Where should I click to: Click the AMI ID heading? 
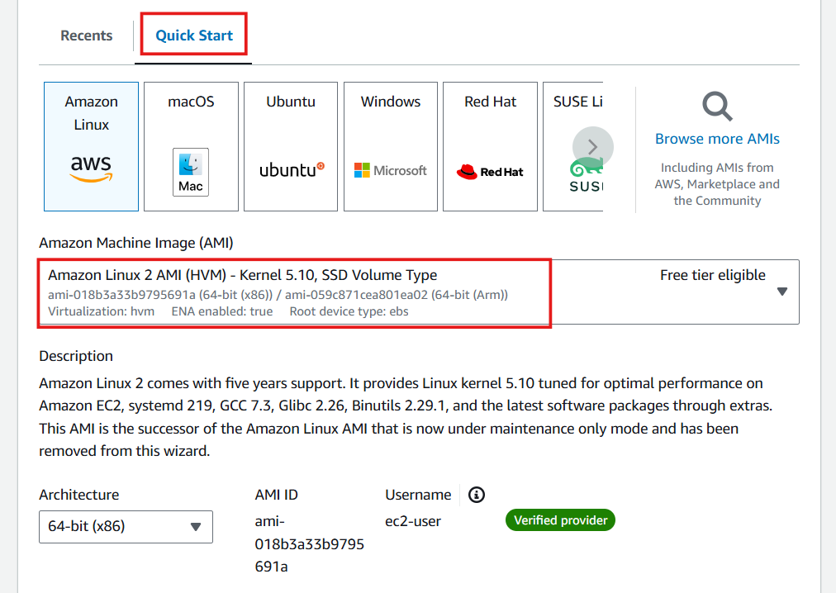(x=276, y=495)
